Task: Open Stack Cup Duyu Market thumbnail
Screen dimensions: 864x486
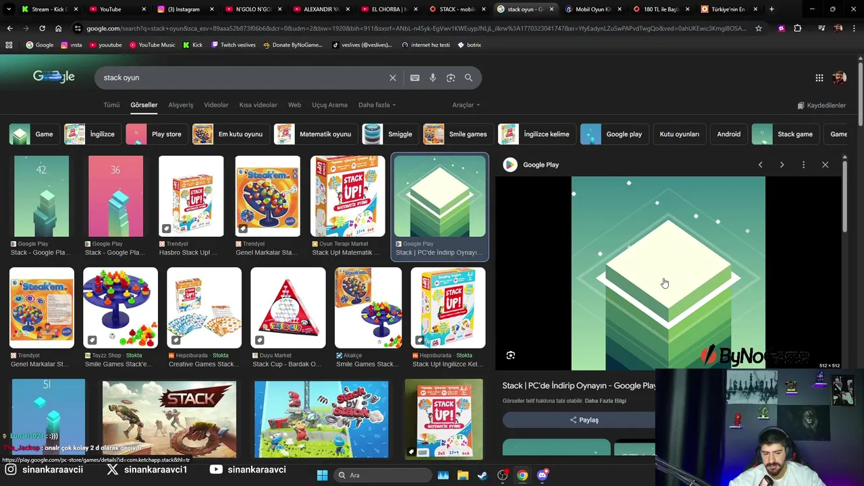Action: pyautogui.click(x=288, y=308)
